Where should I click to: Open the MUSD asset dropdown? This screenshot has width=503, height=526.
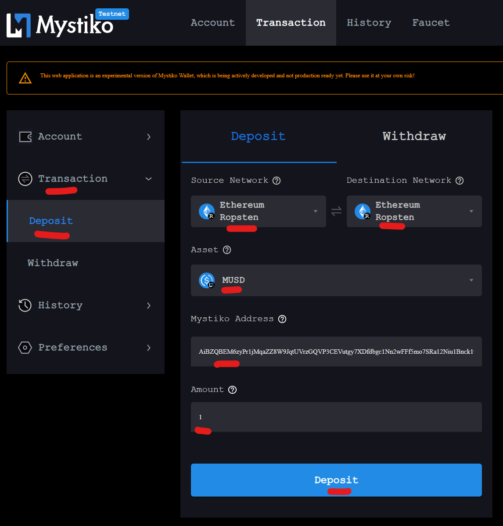pyautogui.click(x=337, y=280)
